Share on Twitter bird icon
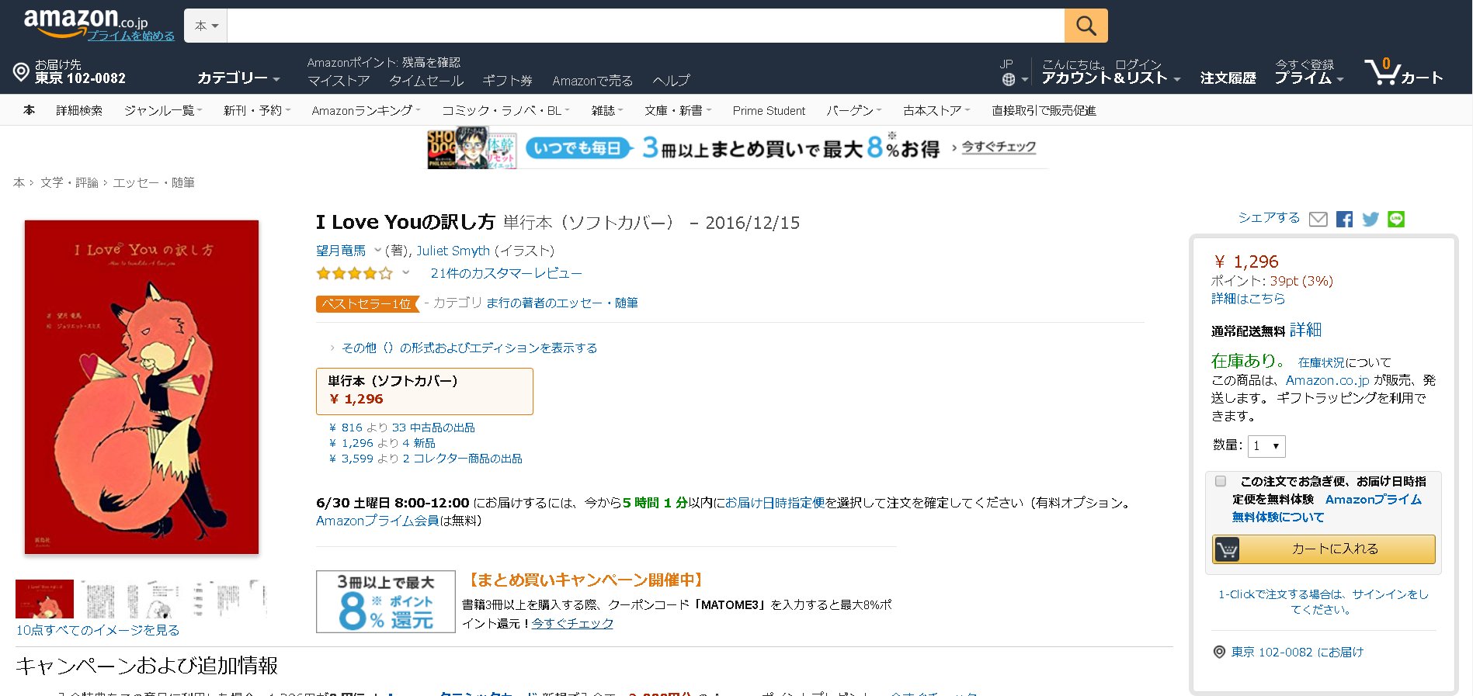 1371,220
